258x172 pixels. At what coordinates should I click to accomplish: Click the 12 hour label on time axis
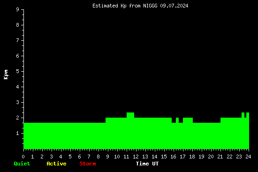tap(136, 157)
